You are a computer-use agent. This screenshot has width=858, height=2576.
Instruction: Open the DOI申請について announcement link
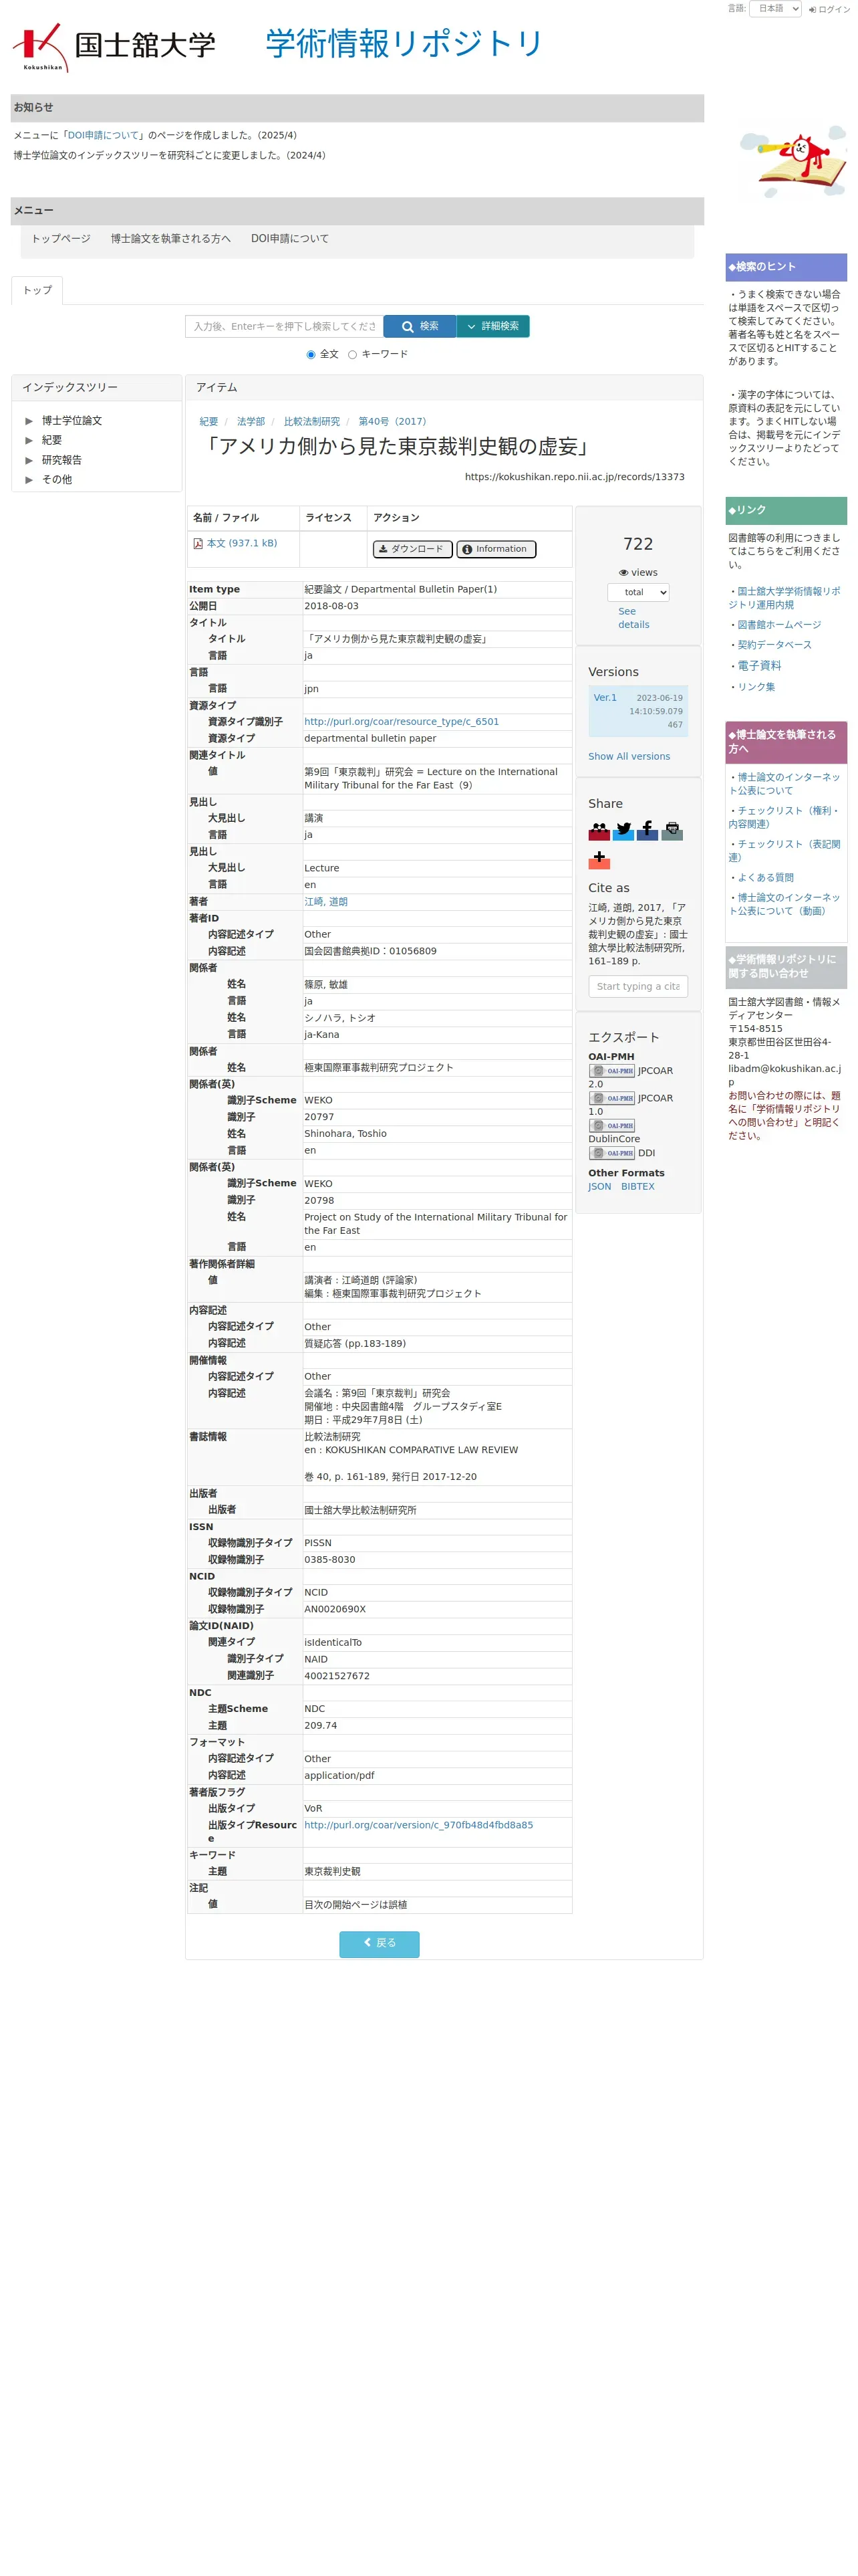(105, 136)
